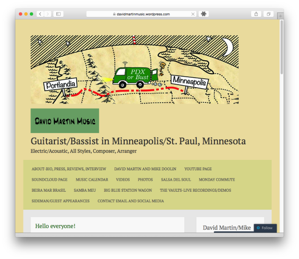Click the PDX or Bust header image
299x259 pixels.
[135, 69]
